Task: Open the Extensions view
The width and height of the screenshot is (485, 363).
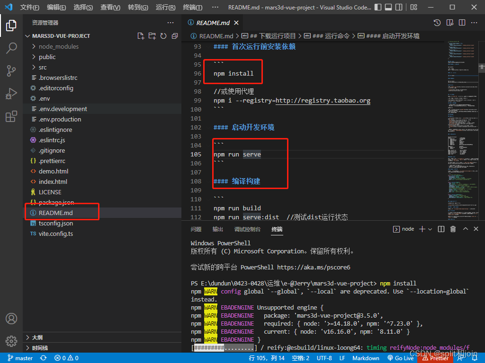Action: pyautogui.click(x=11, y=116)
